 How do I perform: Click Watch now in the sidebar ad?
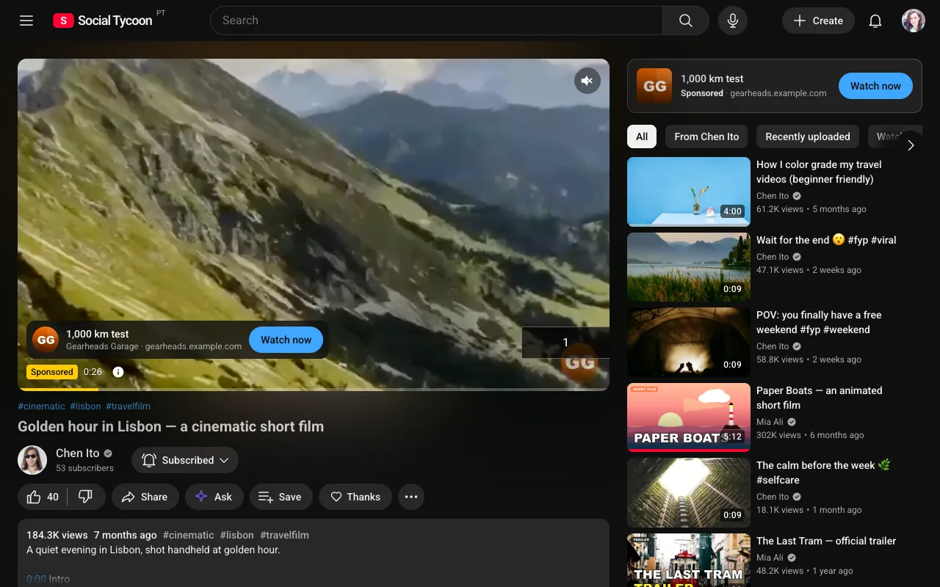click(875, 86)
